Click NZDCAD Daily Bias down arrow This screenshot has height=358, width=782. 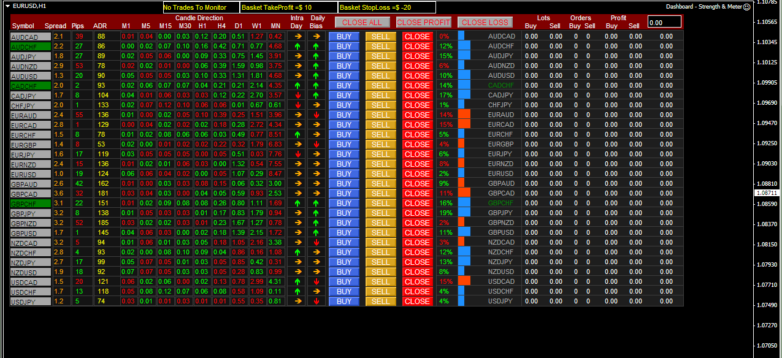(316, 242)
